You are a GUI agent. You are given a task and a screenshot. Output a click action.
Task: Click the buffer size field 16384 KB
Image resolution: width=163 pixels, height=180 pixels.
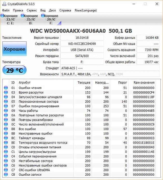point(148,38)
